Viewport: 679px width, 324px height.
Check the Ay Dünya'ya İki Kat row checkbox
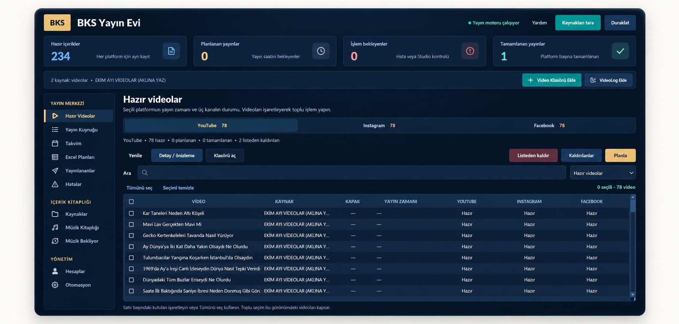(x=131, y=247)
